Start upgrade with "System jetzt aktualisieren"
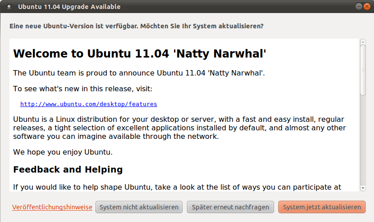The image size is (374, 222). 322,207
